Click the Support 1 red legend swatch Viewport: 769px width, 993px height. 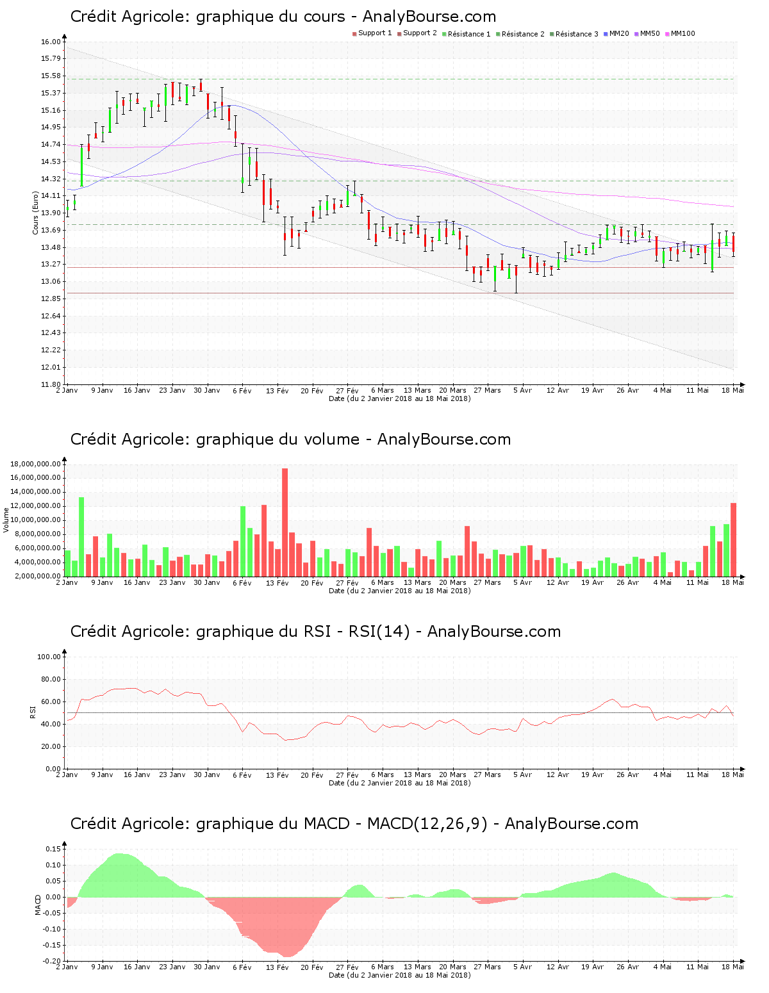[x=354, y=34]
